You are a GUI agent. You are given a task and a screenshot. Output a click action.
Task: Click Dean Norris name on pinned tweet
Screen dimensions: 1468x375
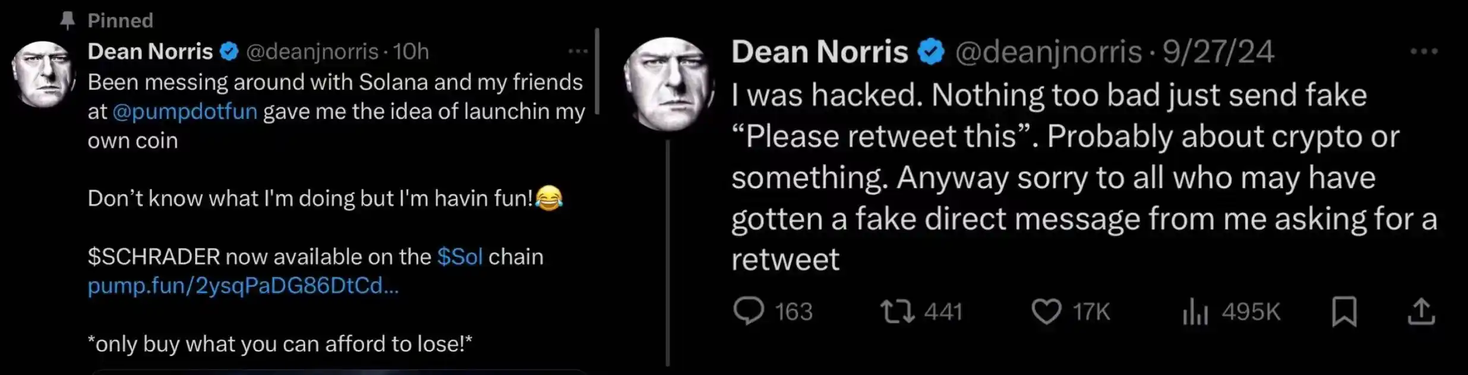coord(150,52)
